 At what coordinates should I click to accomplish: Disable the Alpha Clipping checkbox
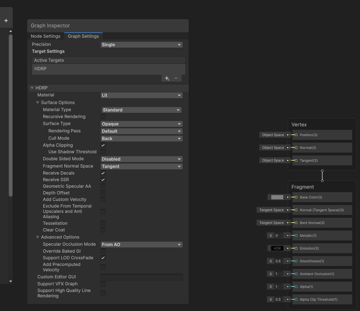(x=103, y=145)
